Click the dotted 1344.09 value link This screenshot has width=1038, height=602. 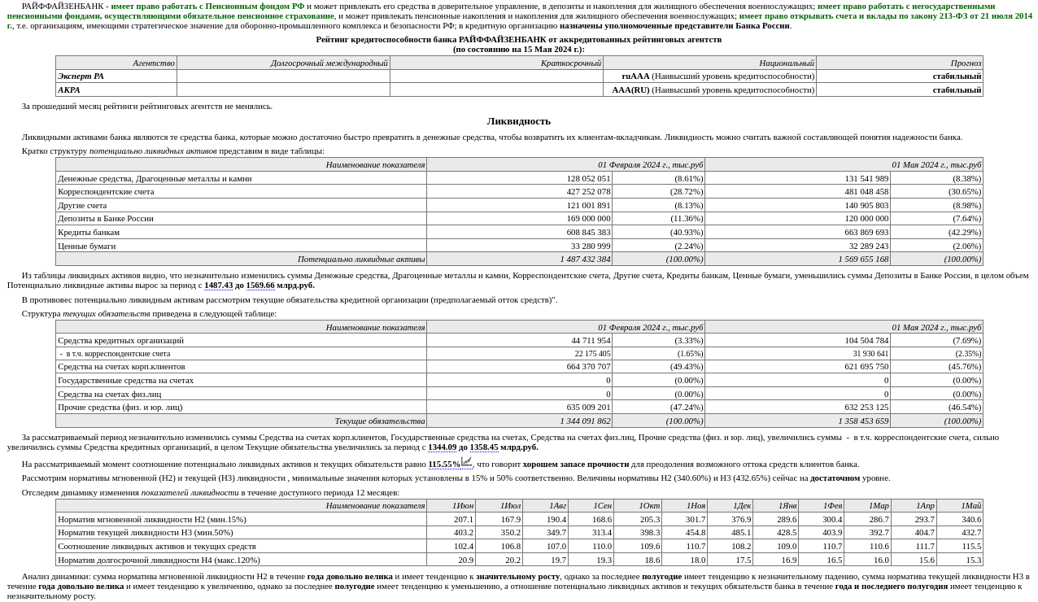pyautogui.click(x=443, y=447)
